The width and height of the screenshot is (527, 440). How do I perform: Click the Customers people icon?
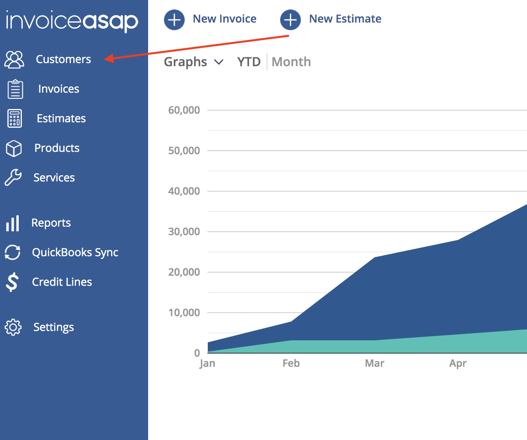tap(14, 60)
